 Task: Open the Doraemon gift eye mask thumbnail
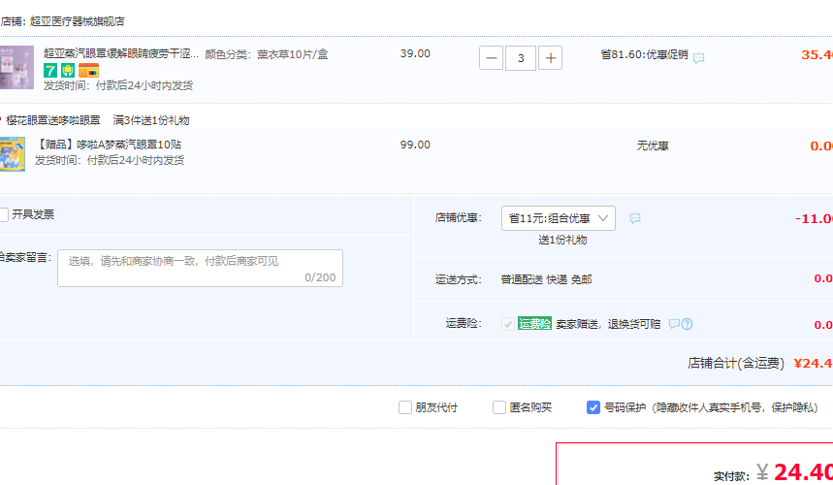(x=13, y=154)
